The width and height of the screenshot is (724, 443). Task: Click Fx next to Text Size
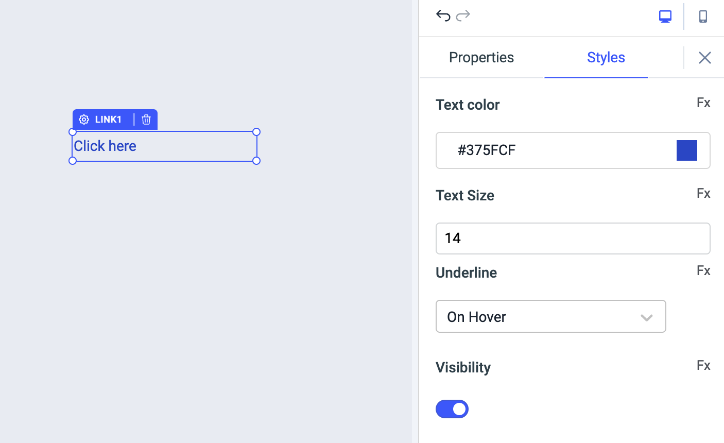pos(703,193)
